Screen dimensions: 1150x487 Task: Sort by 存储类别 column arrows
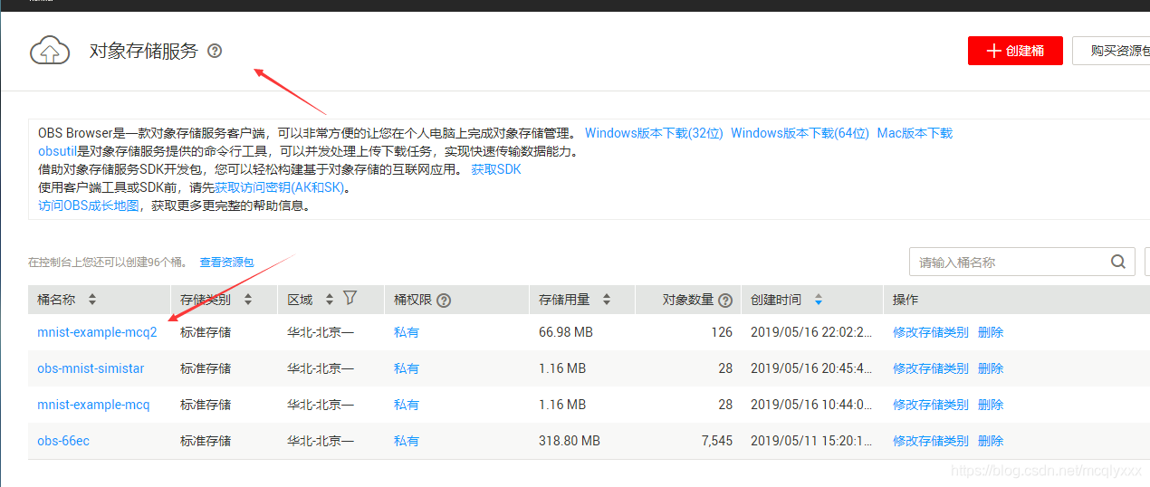coord(247,300)
